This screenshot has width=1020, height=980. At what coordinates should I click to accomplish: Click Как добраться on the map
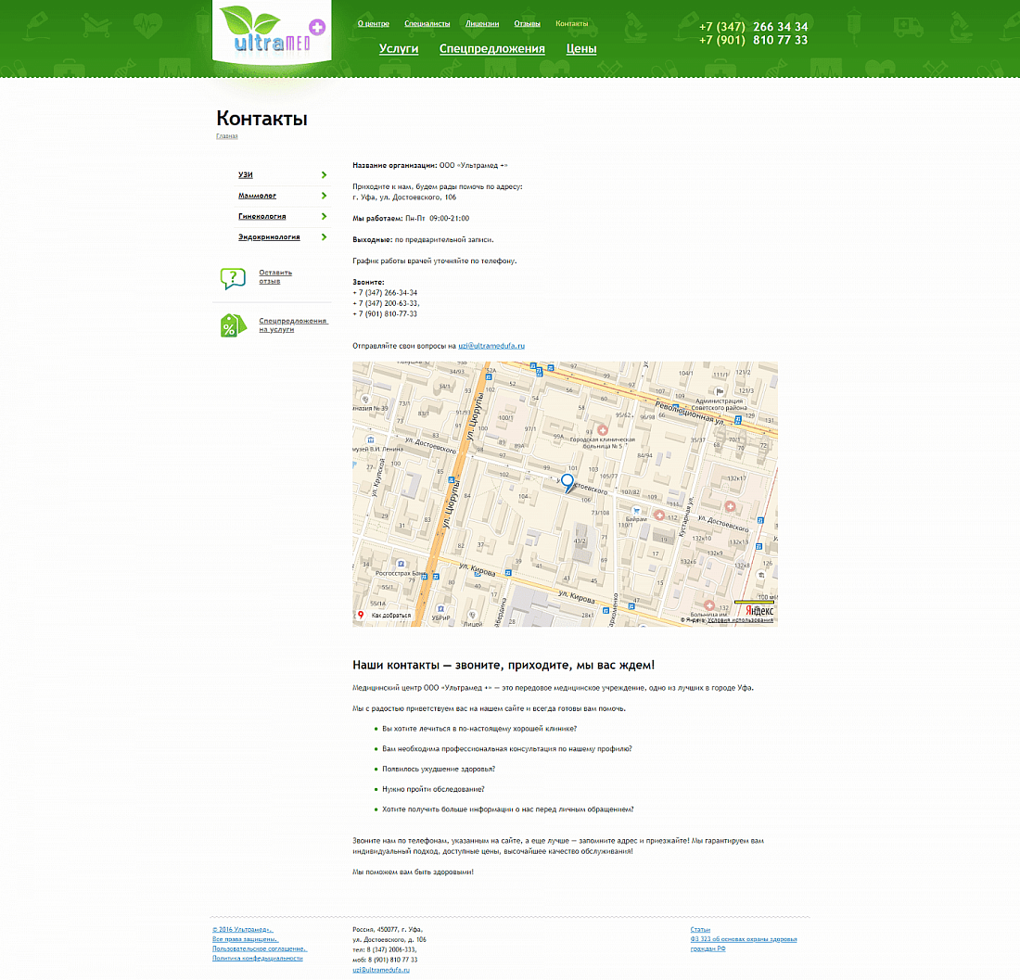pyautogui.click(x=391, y=616)
